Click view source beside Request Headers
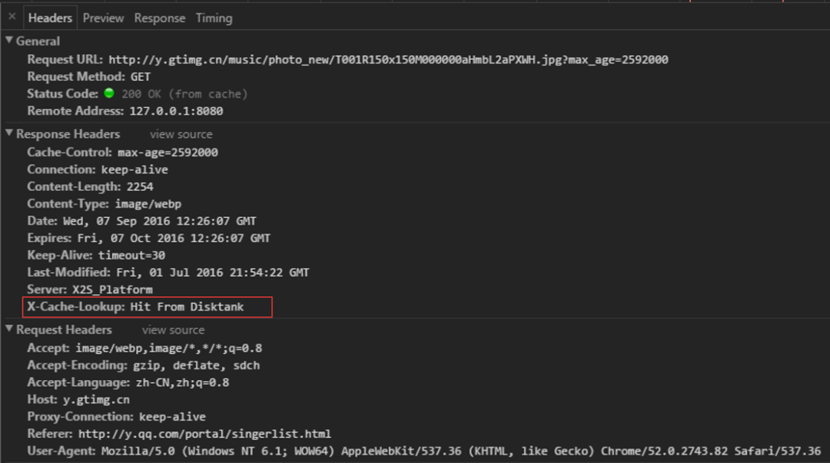830x463 pixels. click(x=173, y=330)
